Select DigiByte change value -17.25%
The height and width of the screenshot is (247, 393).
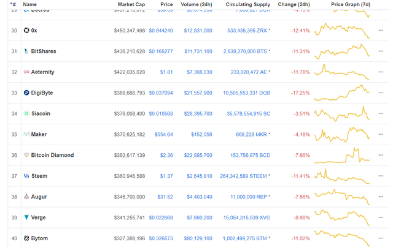300,93
